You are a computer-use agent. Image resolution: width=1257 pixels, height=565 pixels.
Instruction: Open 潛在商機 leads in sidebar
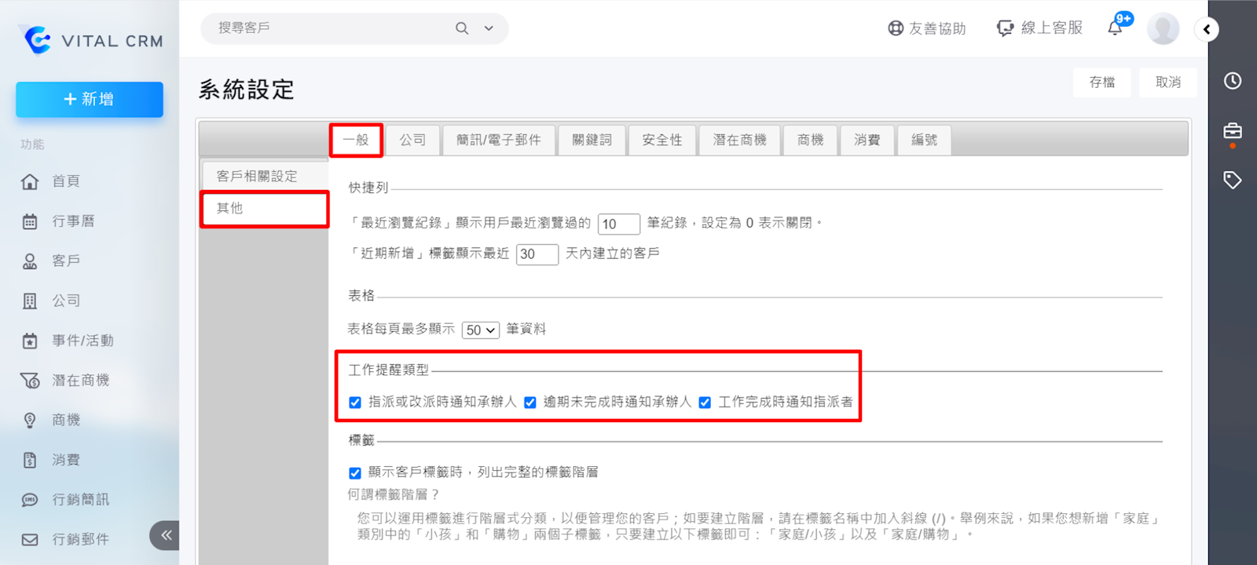80,381
